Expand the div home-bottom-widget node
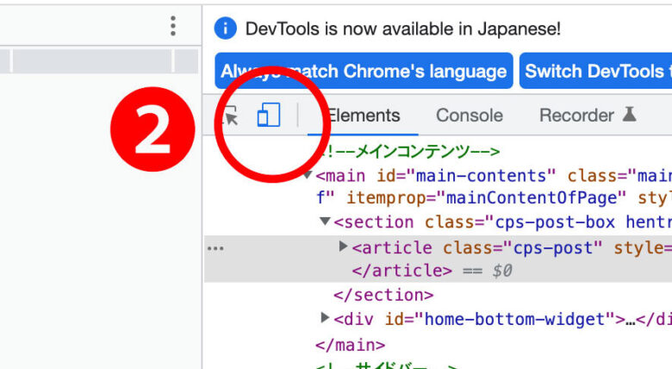Screen dimensions: 672x369 click(325, 318)
